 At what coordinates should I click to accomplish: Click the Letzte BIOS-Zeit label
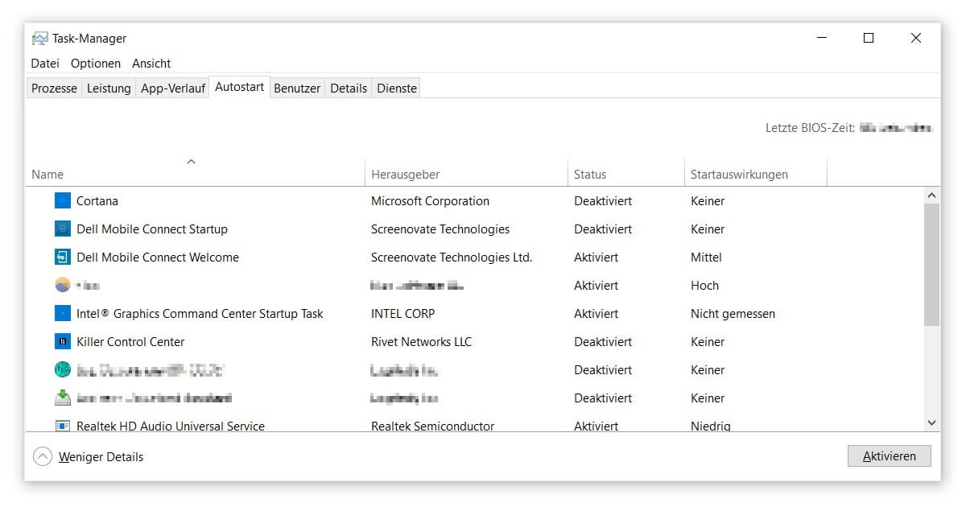point(810,128)
